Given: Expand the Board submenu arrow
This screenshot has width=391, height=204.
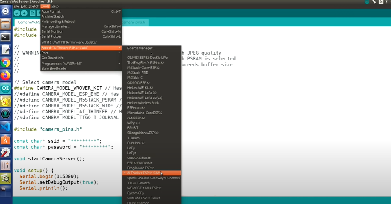Looking at the screenshot, I should pos(119,48).
